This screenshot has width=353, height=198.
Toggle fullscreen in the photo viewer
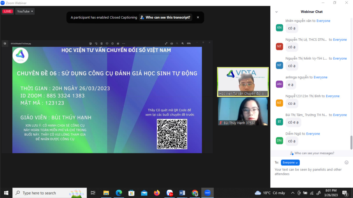(x=166, y=44)
